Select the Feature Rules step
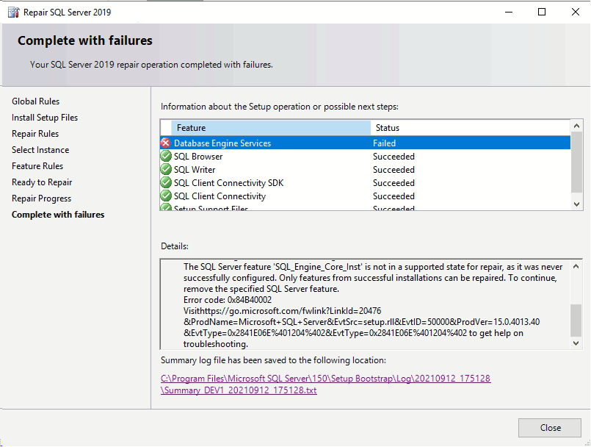 [37, 165]
